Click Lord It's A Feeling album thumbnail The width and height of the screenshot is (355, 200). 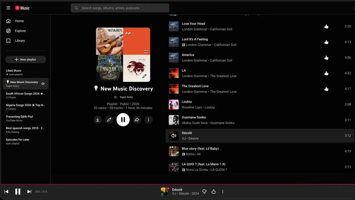coord(174,42)
